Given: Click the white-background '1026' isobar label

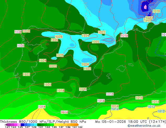Looking at the screenshot, I should [21, 46].
